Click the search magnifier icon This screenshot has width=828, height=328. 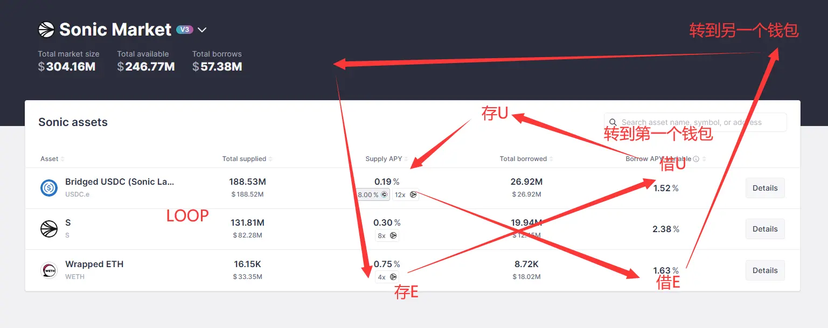click(x=613, y=122)
